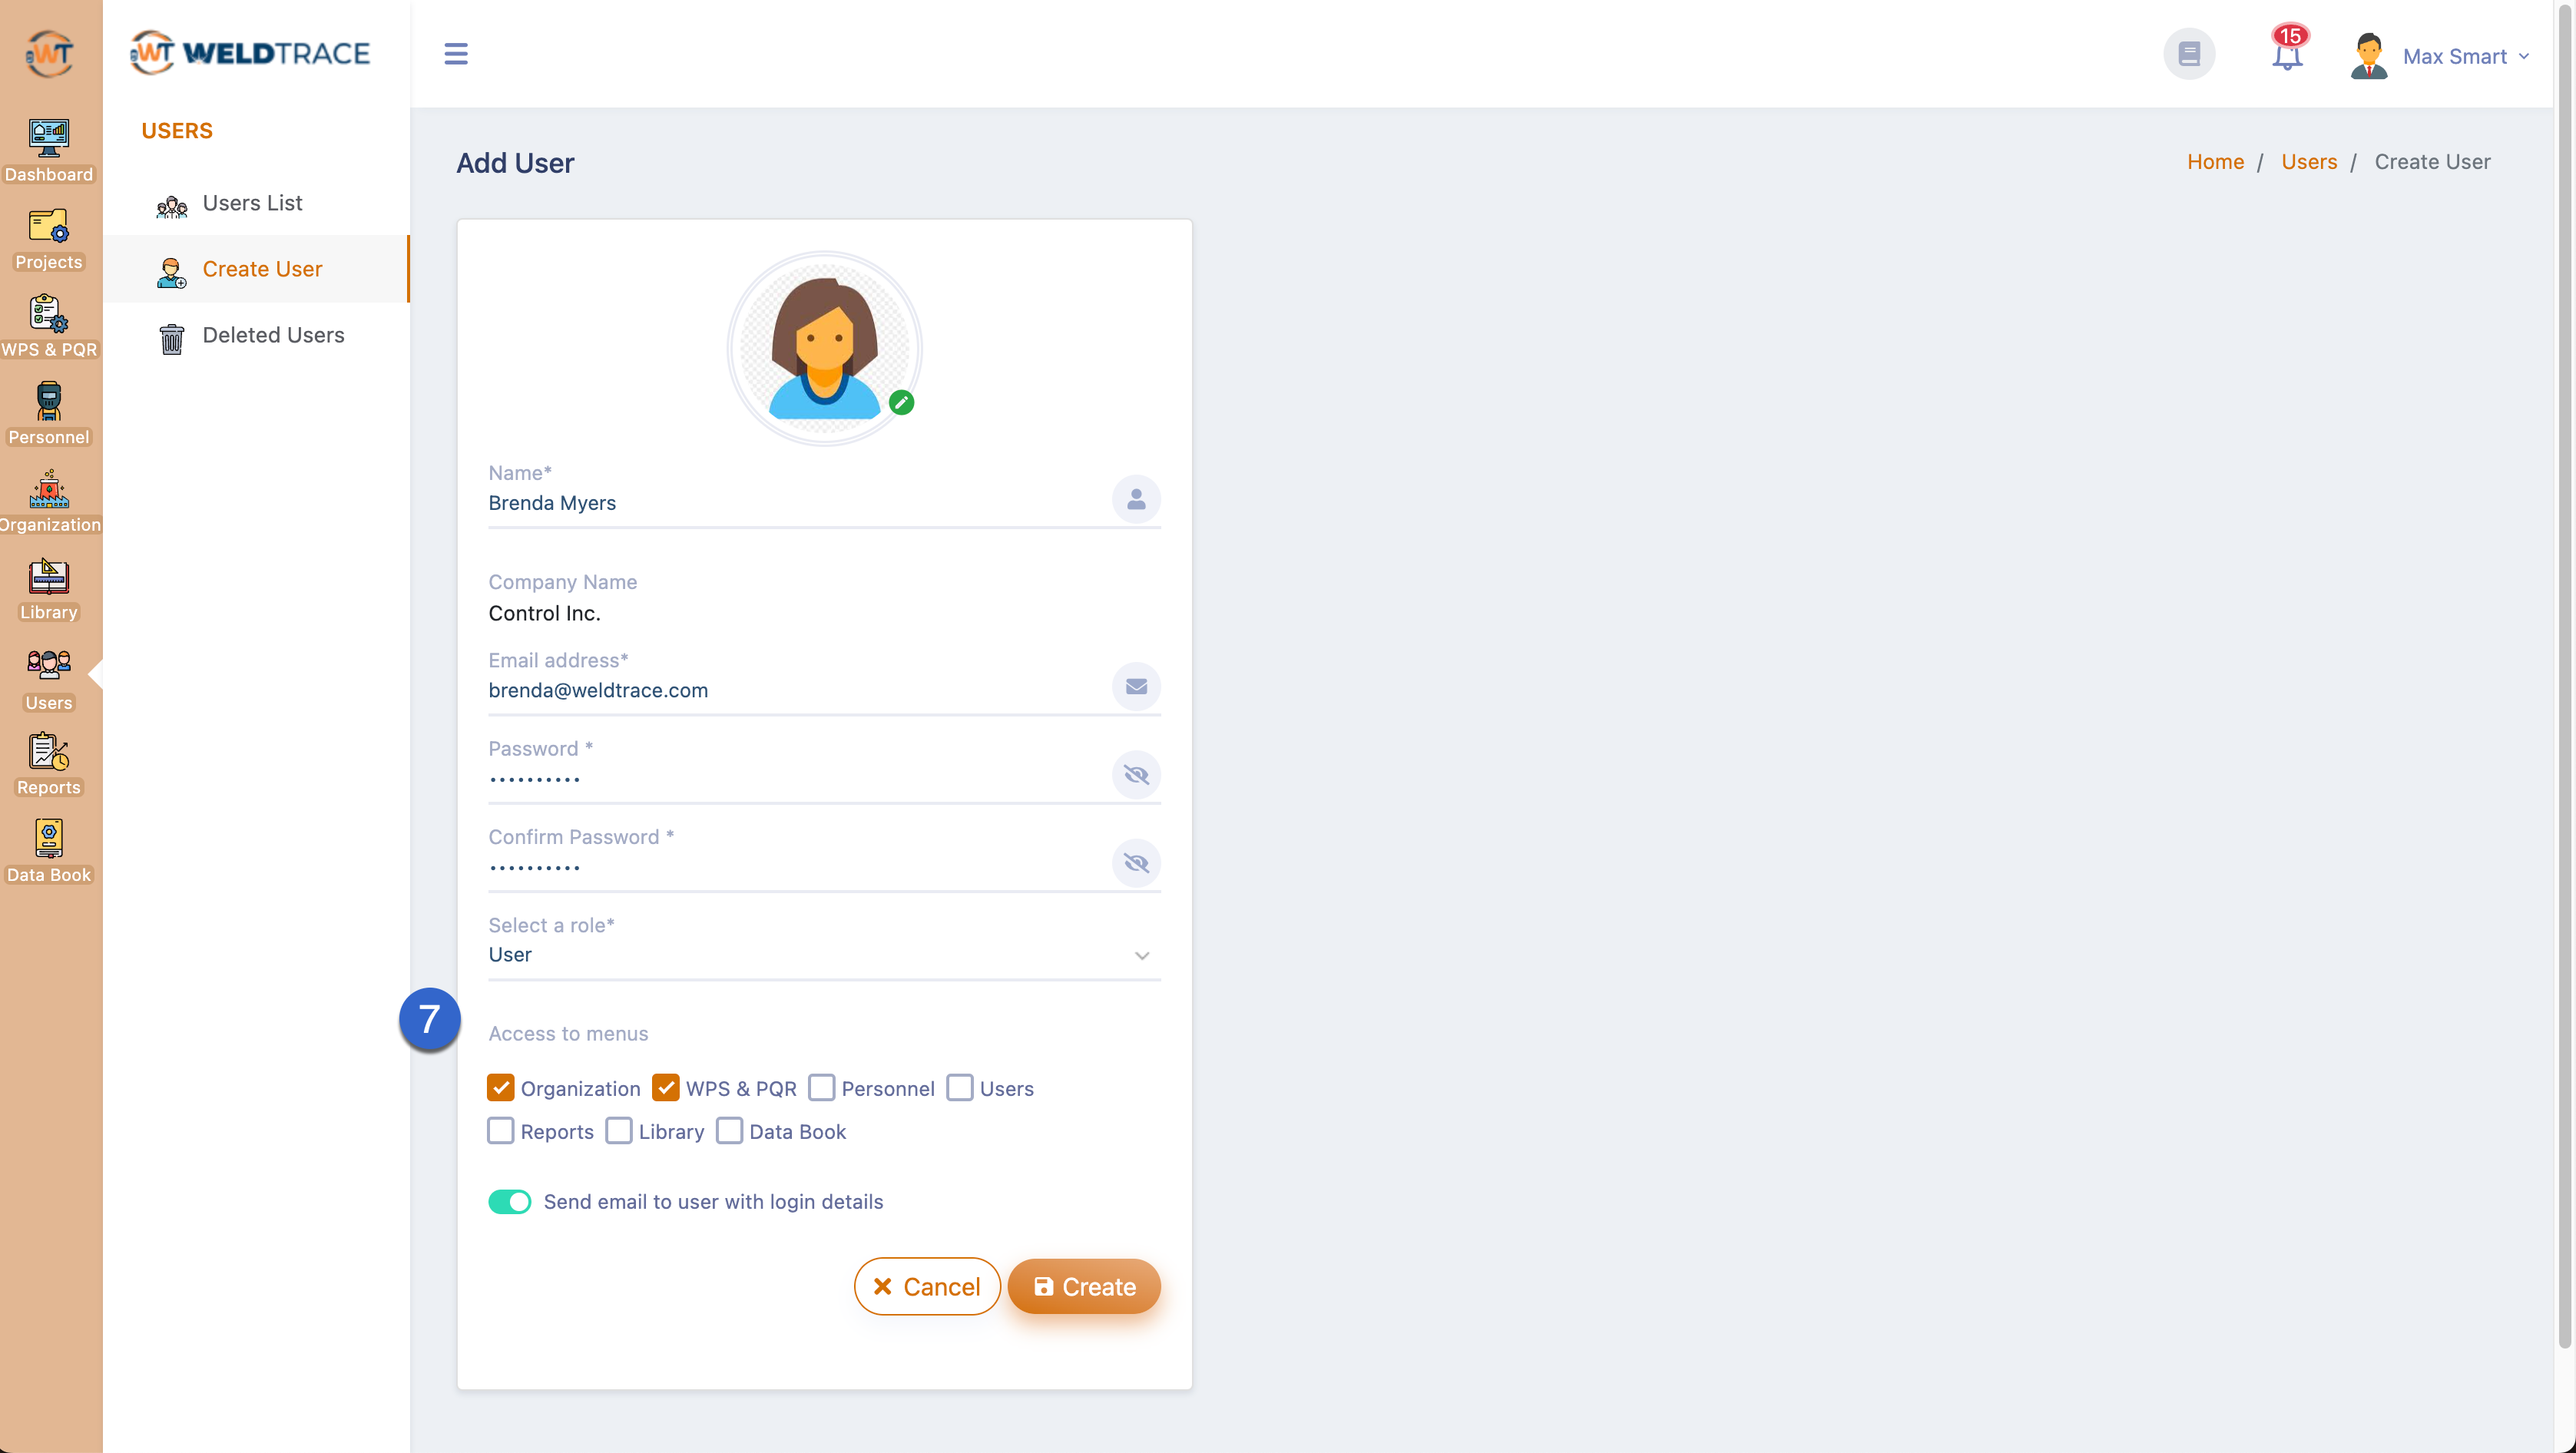Click the person icon in Name field
Viewport: 2576px width, 1453px height.
coord(1136,499)
